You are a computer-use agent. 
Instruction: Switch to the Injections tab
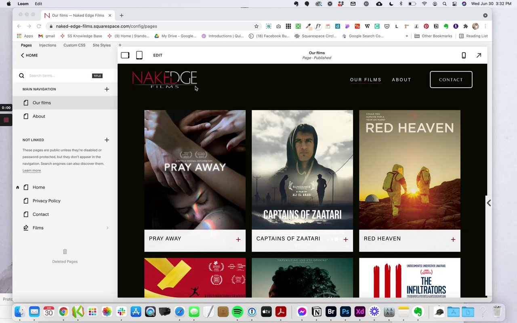point(48,45)
